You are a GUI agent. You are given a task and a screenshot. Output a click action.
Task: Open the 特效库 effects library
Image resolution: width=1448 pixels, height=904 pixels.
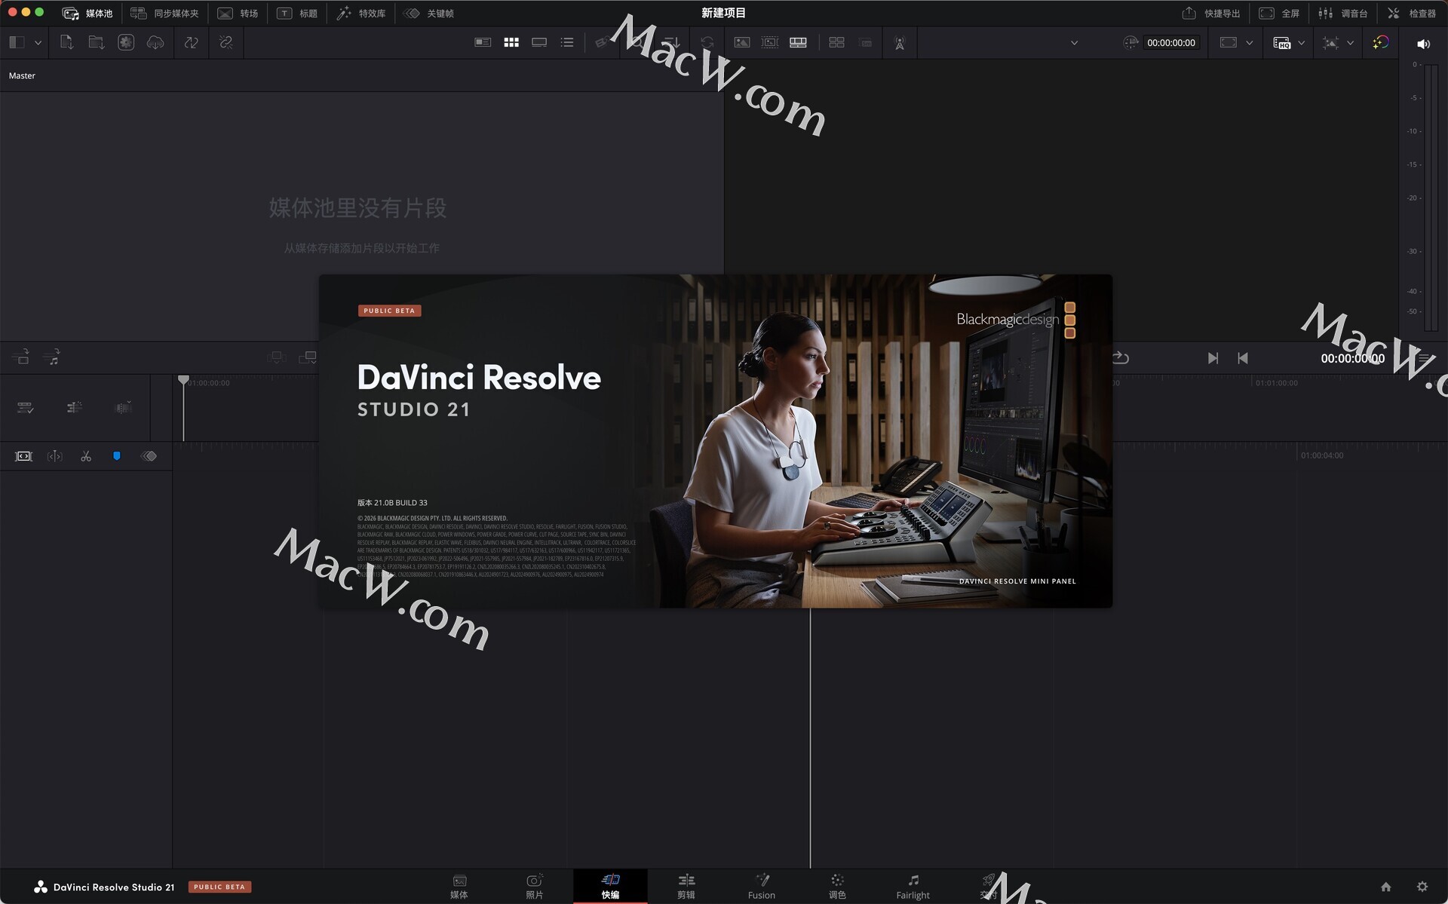tap(361, 14)
